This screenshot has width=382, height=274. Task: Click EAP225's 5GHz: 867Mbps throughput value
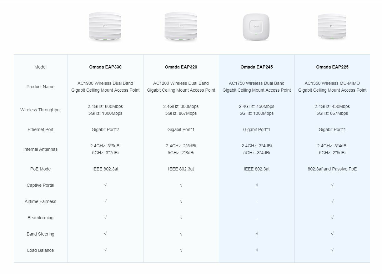[332, 113]
